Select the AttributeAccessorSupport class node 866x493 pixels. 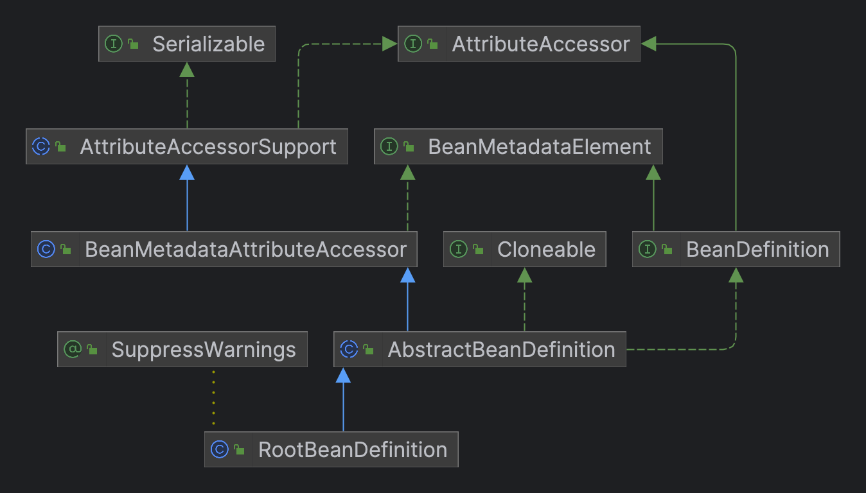click(187, 146)
